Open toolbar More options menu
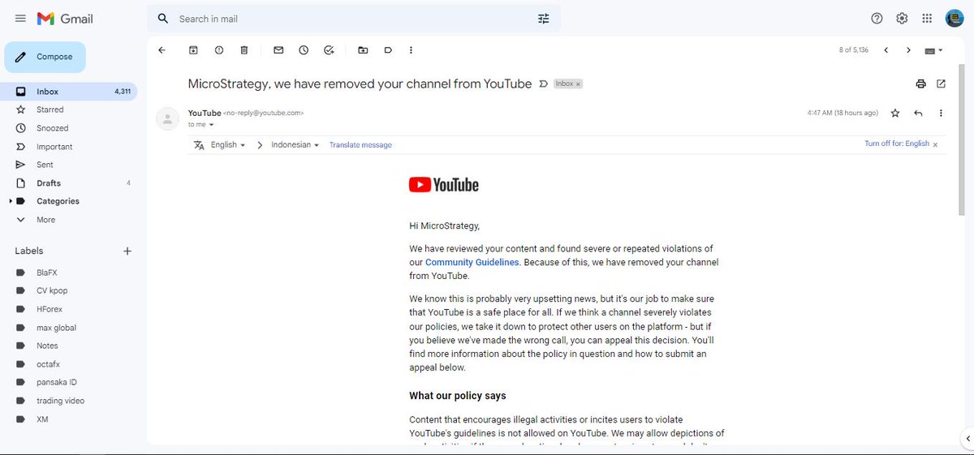The width and height of the screenshot is (974, 455). [x=412, y=49]
